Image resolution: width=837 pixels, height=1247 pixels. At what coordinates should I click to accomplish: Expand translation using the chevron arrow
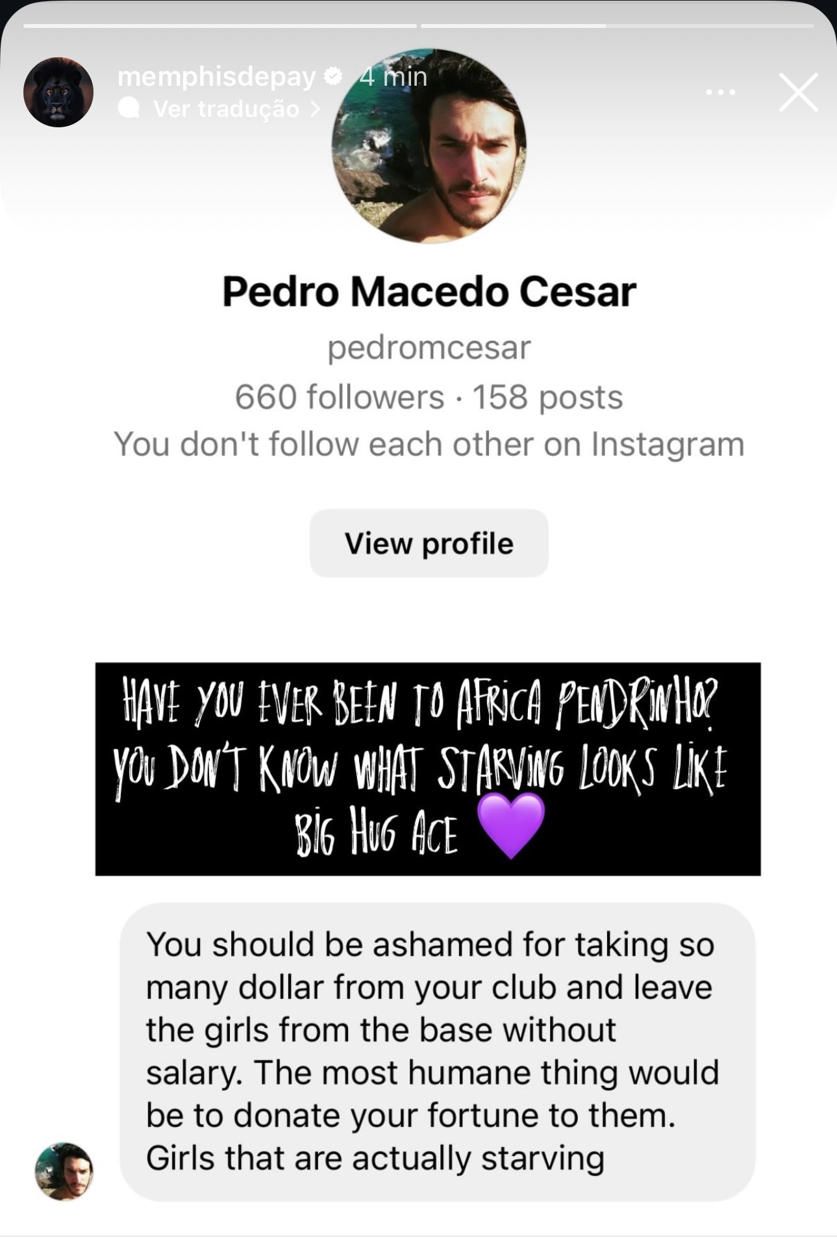(316, 108)
